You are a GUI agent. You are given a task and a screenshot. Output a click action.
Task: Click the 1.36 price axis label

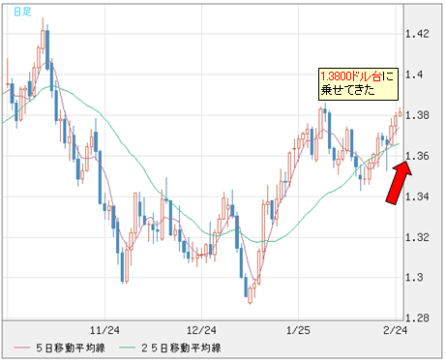click(417, 156)
